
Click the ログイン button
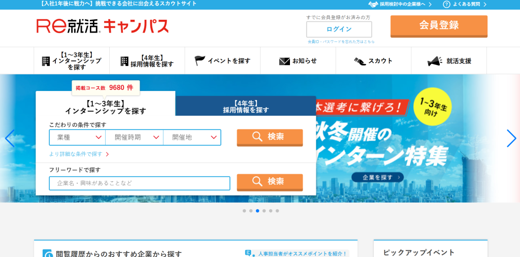tap(339, 29)
